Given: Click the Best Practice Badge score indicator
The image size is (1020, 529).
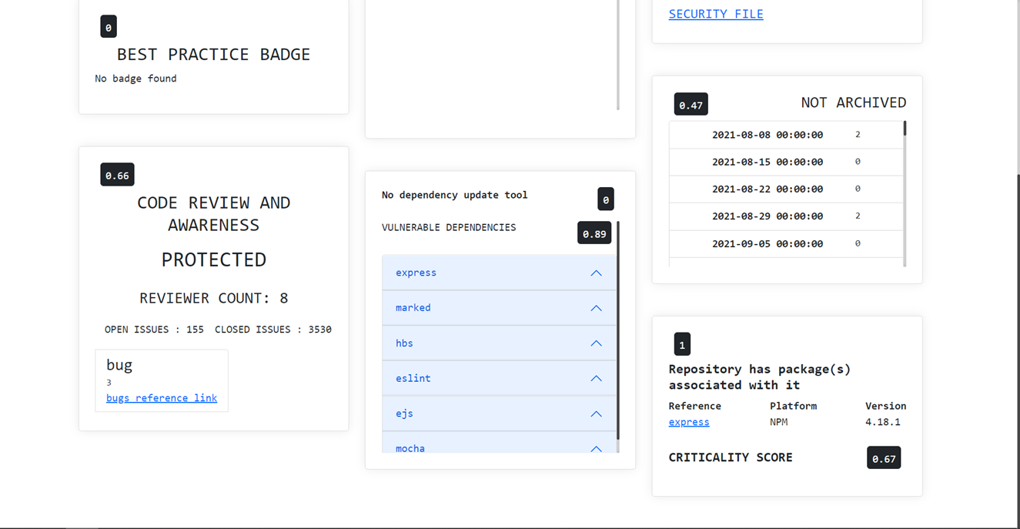Looking at the screenshot, I should pos(108,25).
